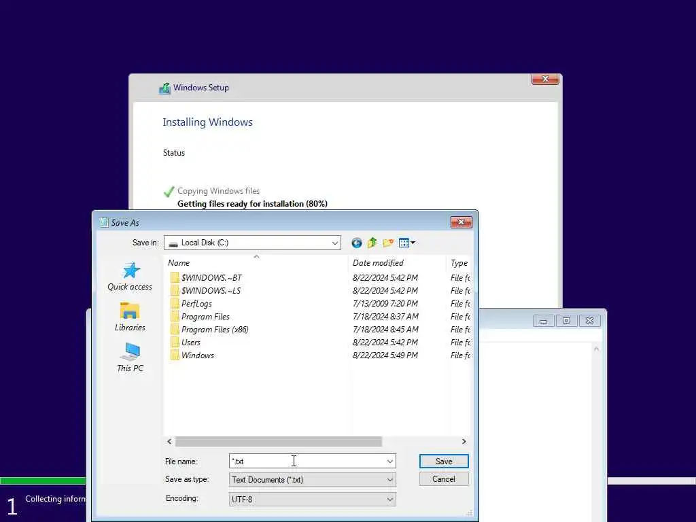Open the View menu icon
696x522 pixels.
pyautogui.click(x=406, y=243)
